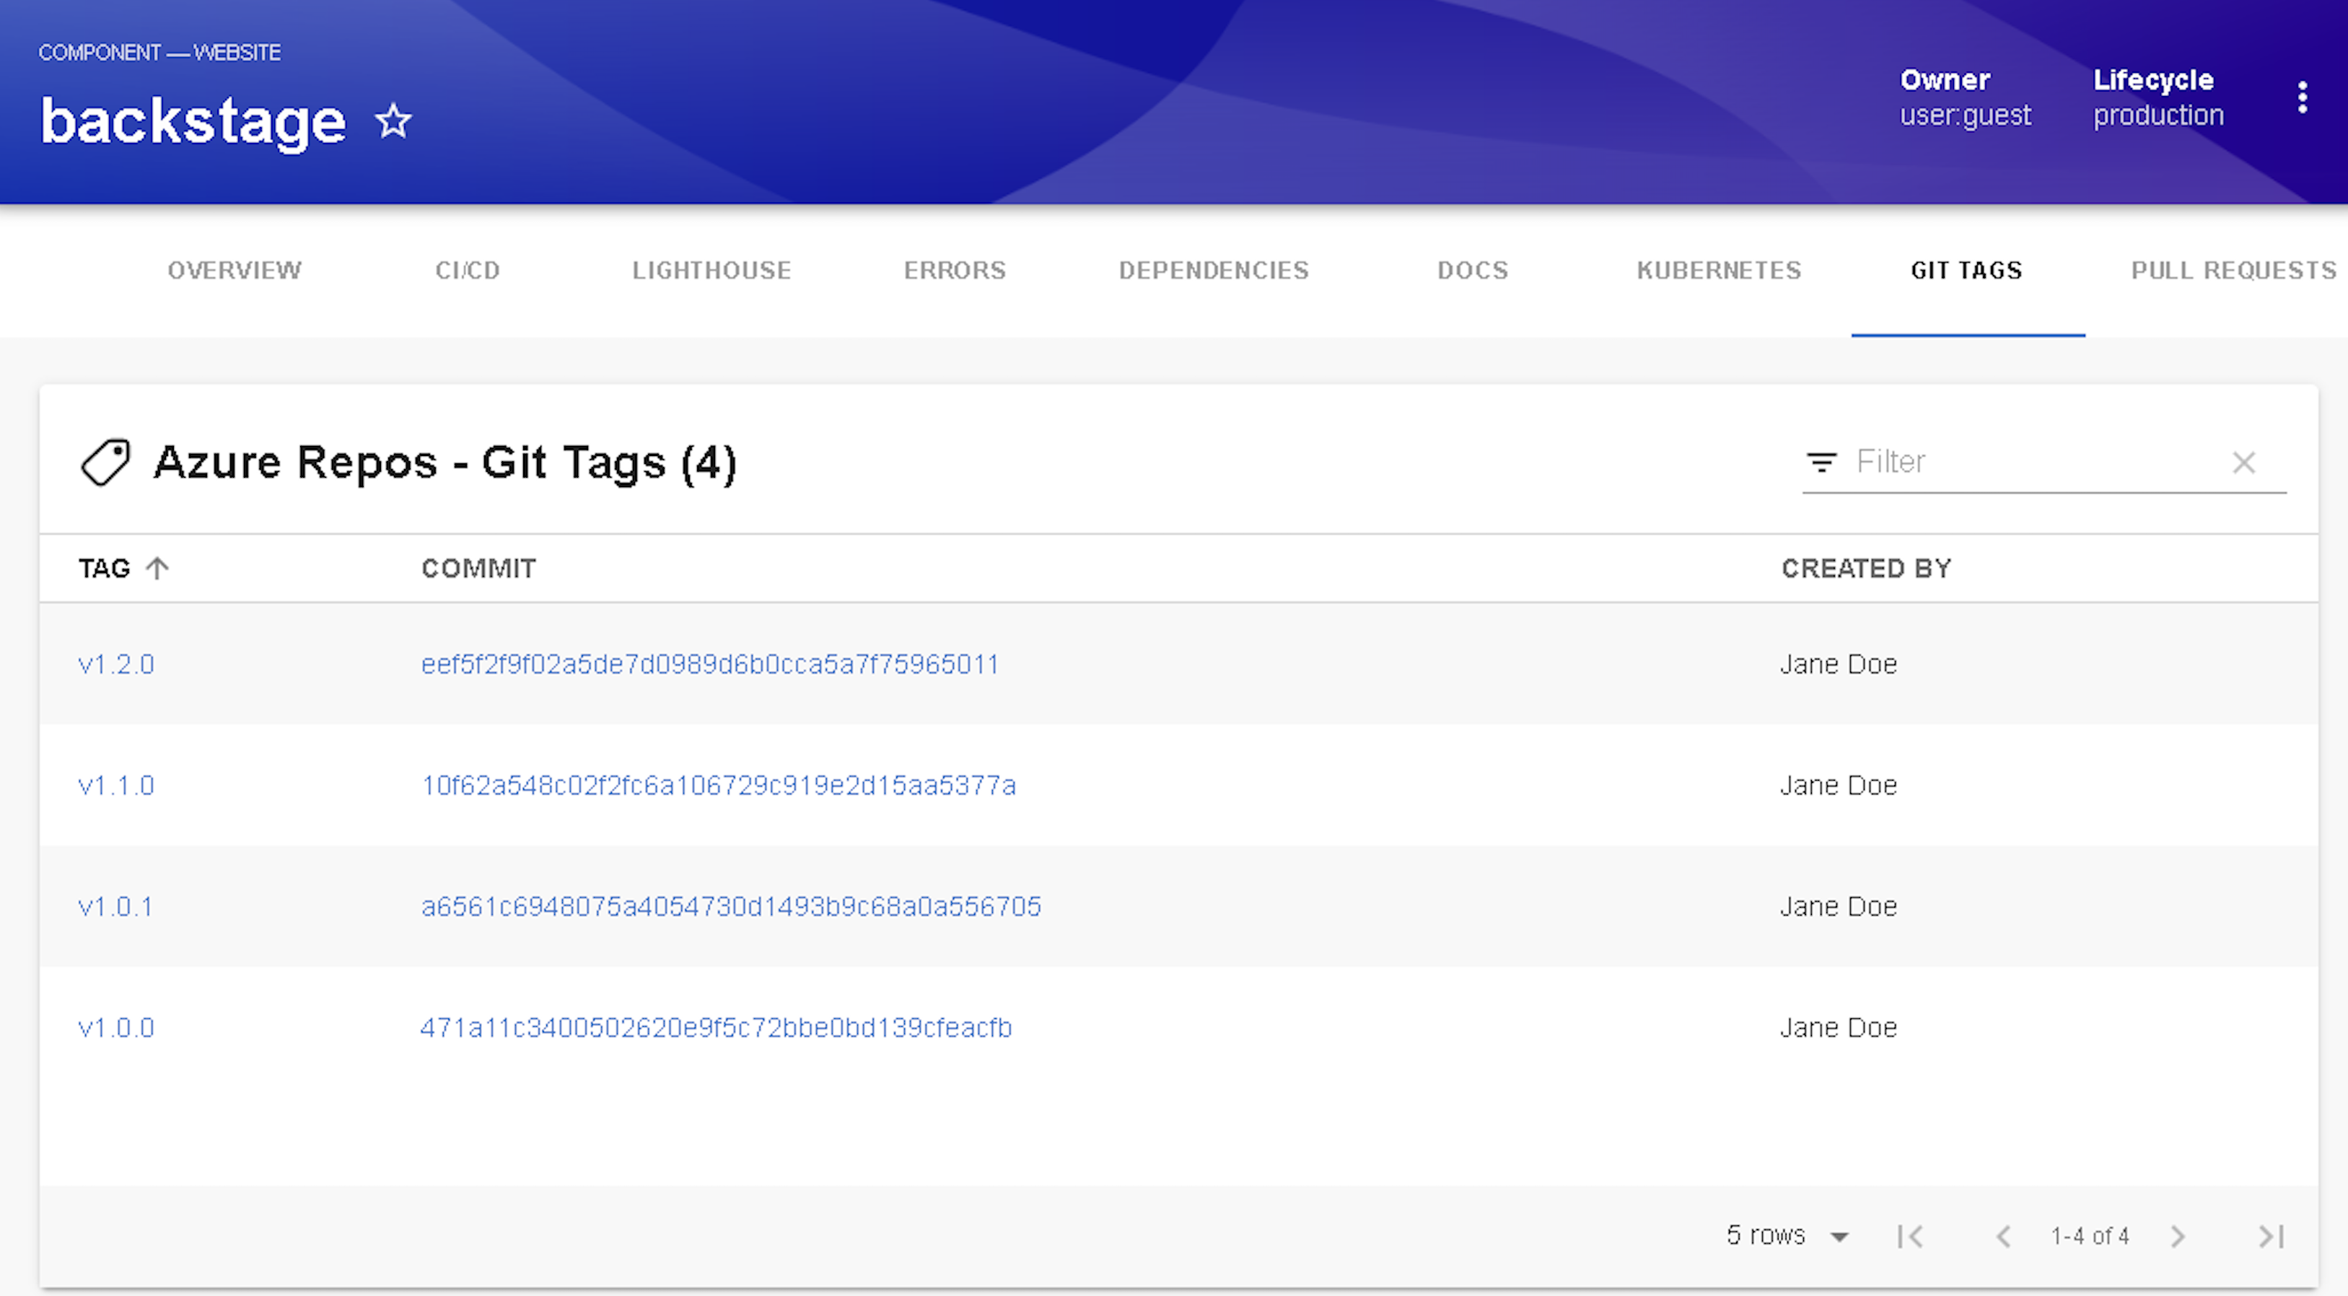This screenshot has height=1296, width=2348.
Task: Switch to the Overview tab
Action: (x=235, y=271)
